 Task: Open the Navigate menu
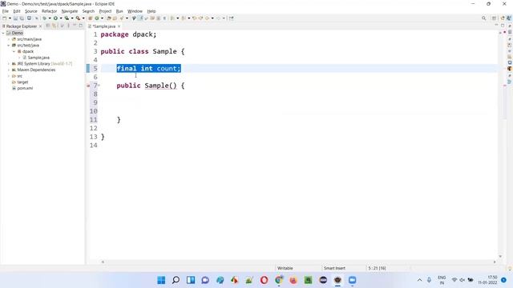coord(70,11)
